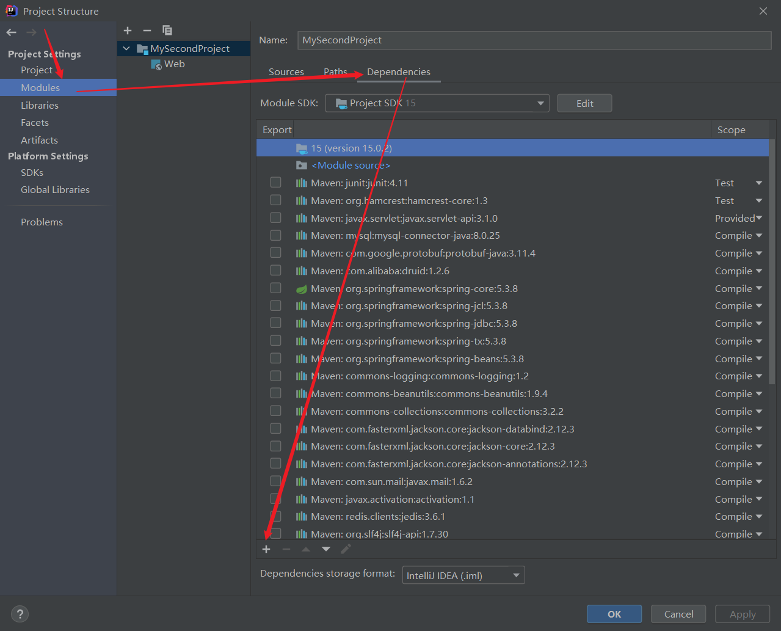The image size is (781, 631).
Task: Check export for hamcrest-core:1.3
Action: [x=276, y=200]
